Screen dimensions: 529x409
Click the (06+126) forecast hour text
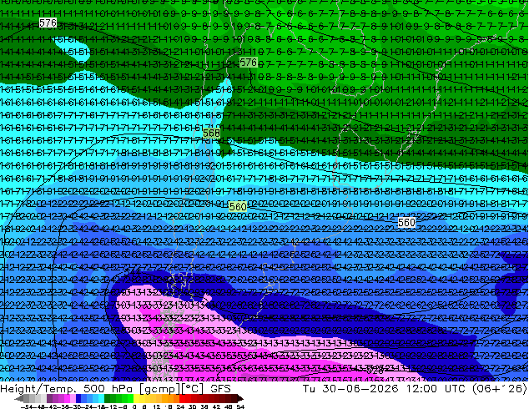coord(499,388)
